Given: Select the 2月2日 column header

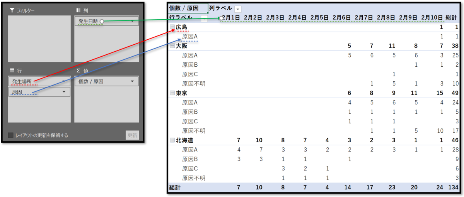Looking at the screenshot, I should point(253,17).
